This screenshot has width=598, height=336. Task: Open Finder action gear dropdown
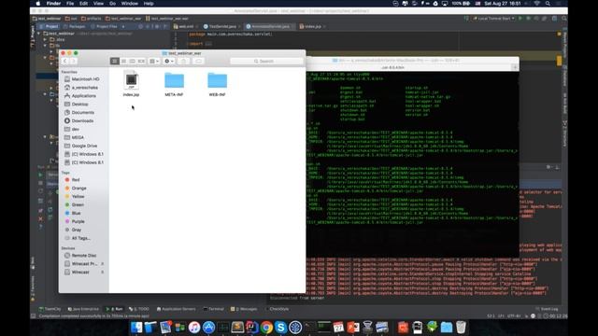pyautogui.click(x=169, y=61)
